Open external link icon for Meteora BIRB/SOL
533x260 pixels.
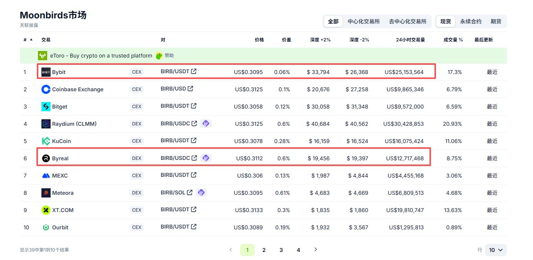[x=190, y=193]
